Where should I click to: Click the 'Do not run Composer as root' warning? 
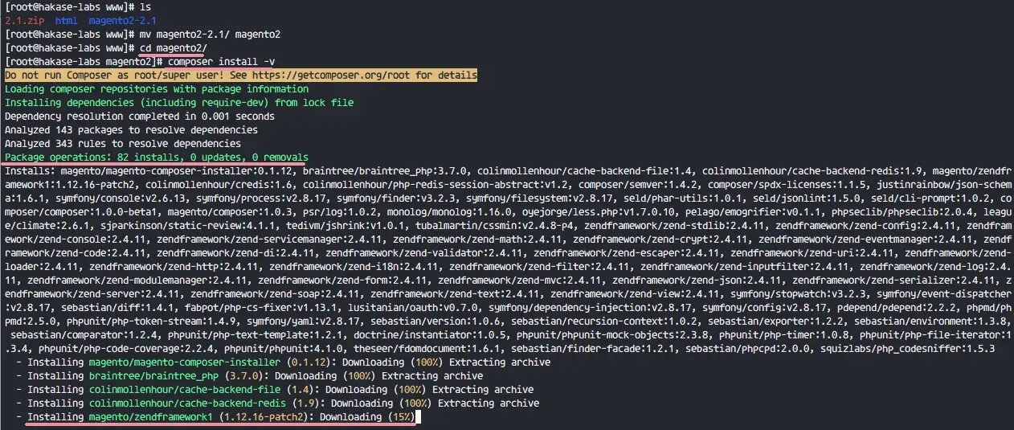coord(241,75)
